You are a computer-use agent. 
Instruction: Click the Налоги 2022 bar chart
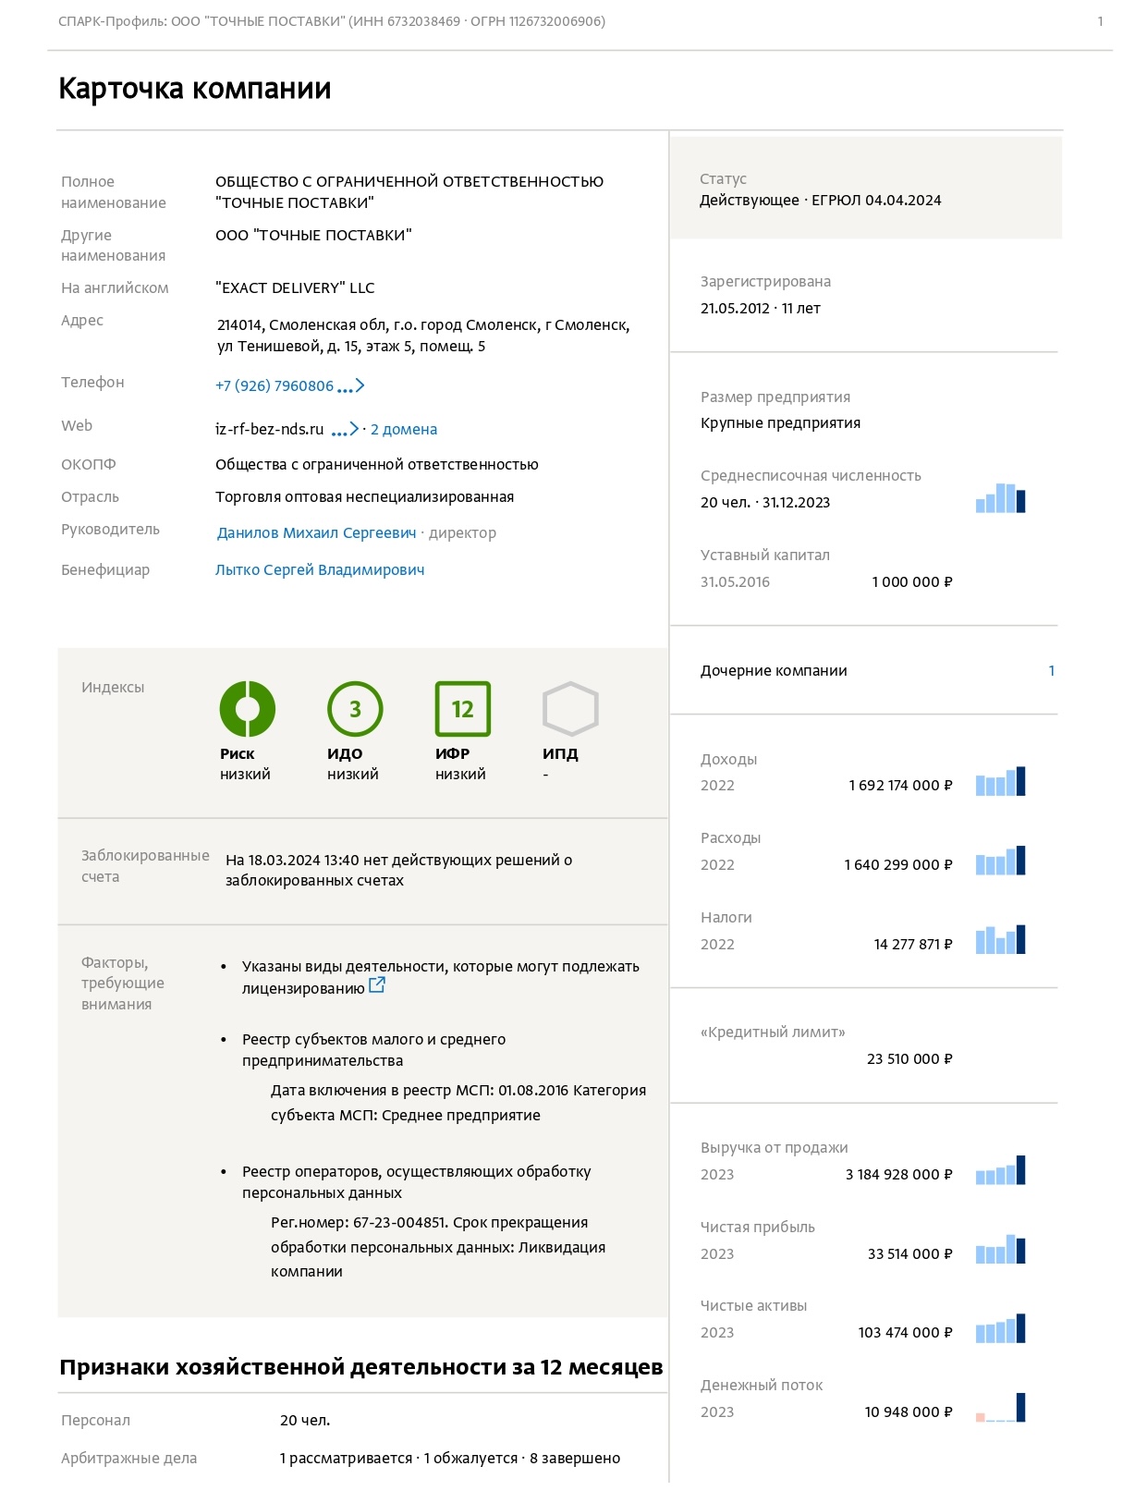point(1000,939)
